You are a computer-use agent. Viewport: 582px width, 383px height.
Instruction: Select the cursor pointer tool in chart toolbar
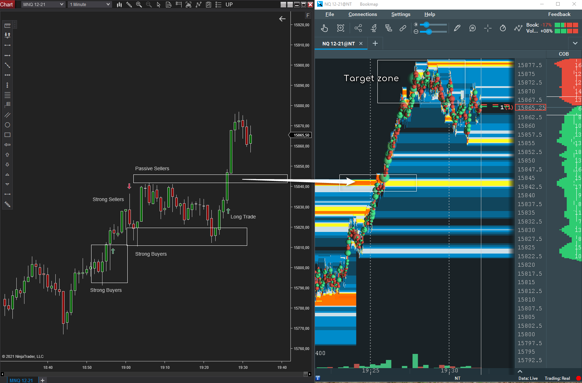click(159, 5)
